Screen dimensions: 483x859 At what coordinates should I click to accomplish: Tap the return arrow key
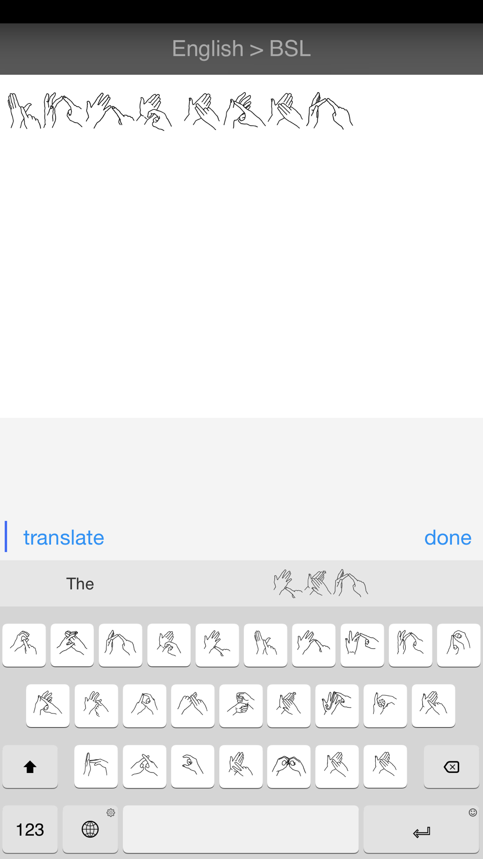coord(421,829)
